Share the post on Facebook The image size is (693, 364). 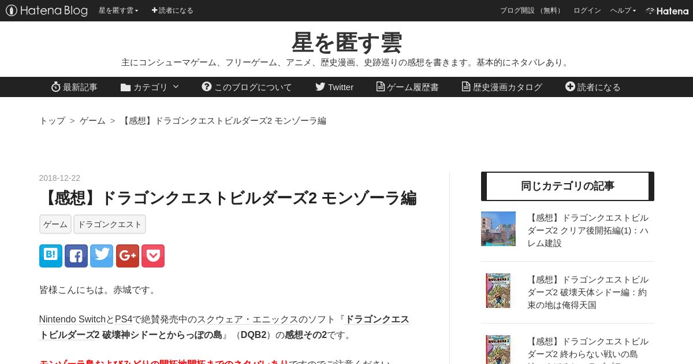(76, 256)
